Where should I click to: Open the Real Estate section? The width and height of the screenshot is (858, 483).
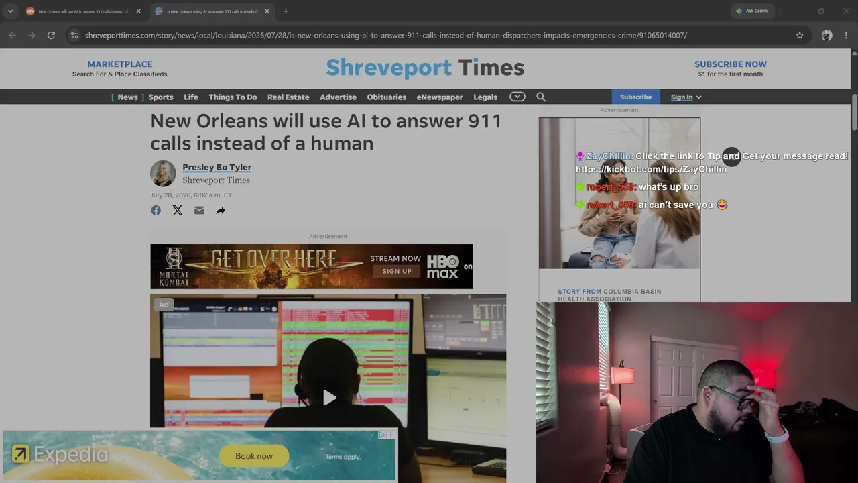coord(288,97)
